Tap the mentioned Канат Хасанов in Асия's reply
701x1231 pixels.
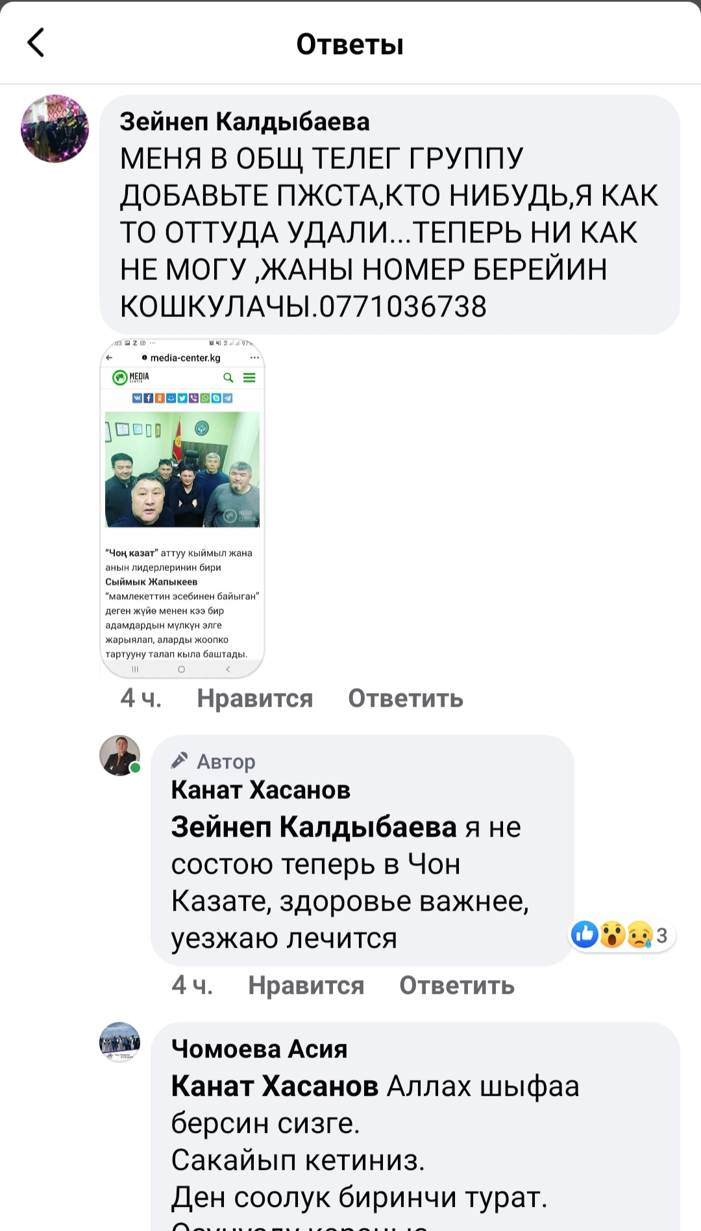pos(275,1085)
